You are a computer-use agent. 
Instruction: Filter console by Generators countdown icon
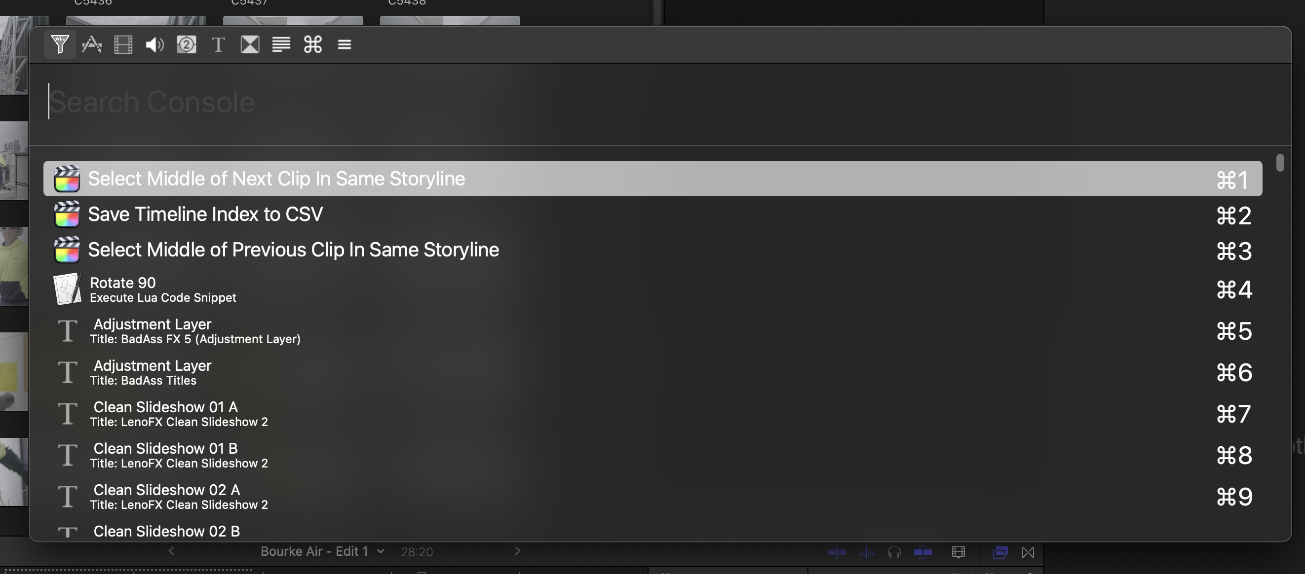point(187,44)
